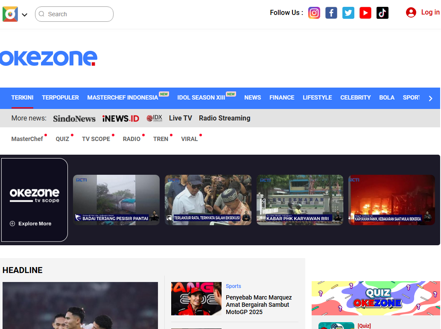Image resolution: width=441 pixels, height=329 pixels.
Task: Select the TERKINI tab
Action: coord(22,98)
